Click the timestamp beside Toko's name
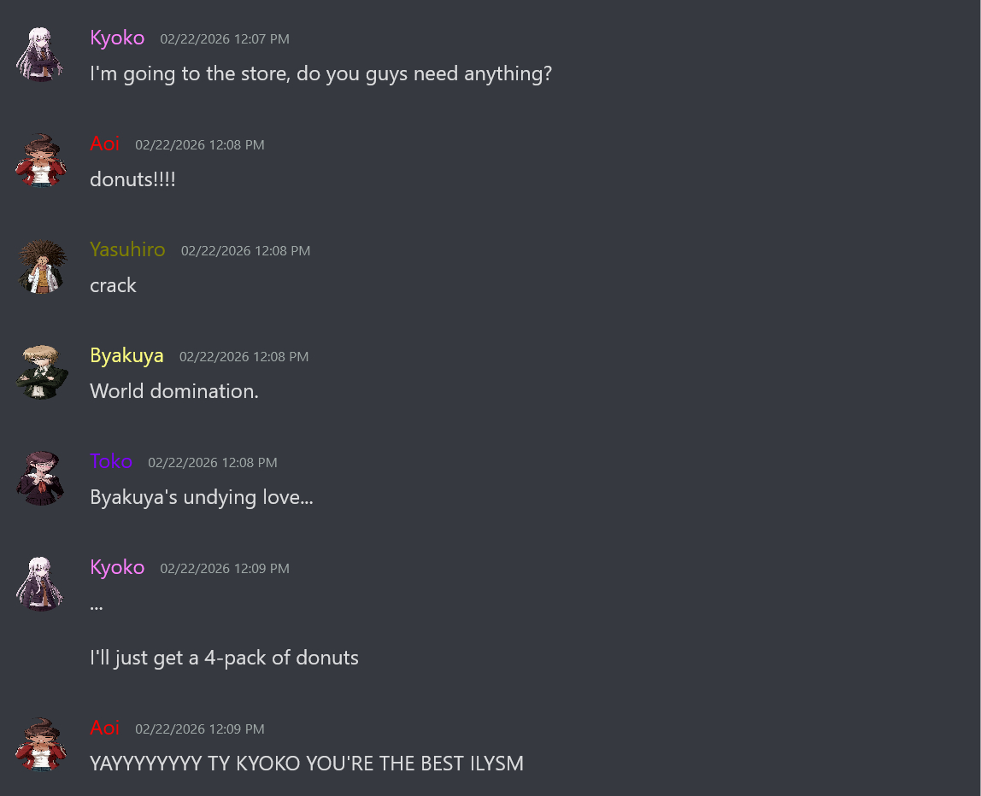 tap(213, 463)
